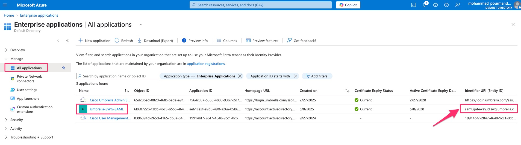Refresh the applications list
The image size is (521, 145).
[x=124, y=41]
